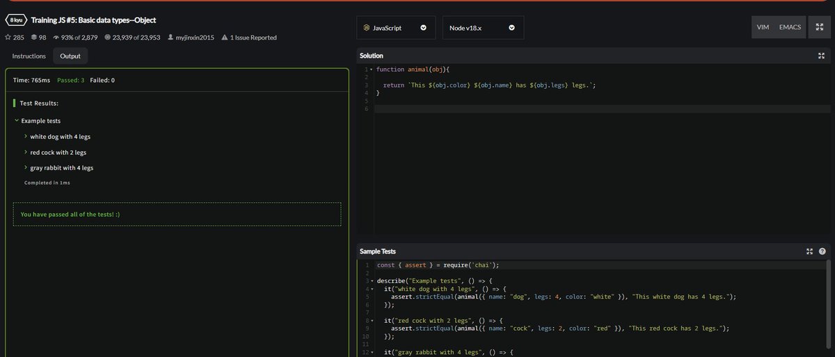Expand the gray rabbit with 4 legs result
The height and width of the screenshot is (357, 835).
pyautogui.click(x=26, y=167)
